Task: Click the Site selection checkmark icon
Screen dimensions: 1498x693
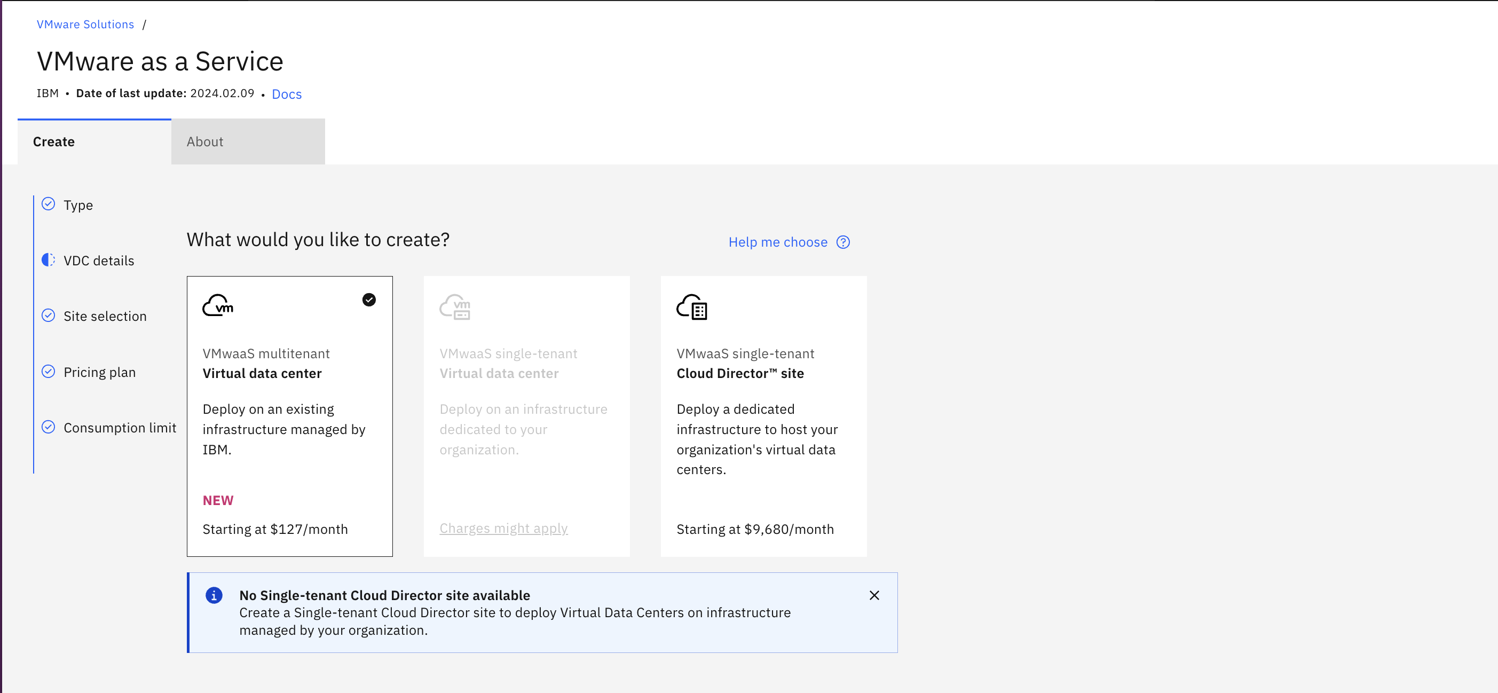Action: click(x=48, y=316)
